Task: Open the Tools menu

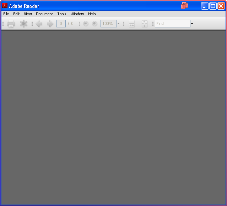Action: point(62,14)
